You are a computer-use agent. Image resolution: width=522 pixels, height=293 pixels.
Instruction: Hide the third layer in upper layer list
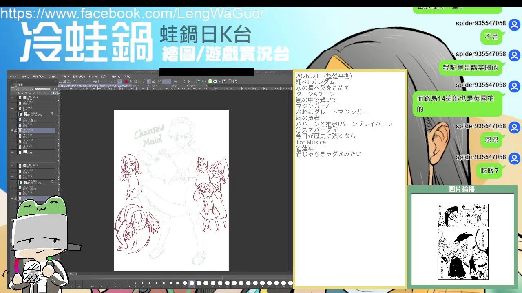coord(12,109)
